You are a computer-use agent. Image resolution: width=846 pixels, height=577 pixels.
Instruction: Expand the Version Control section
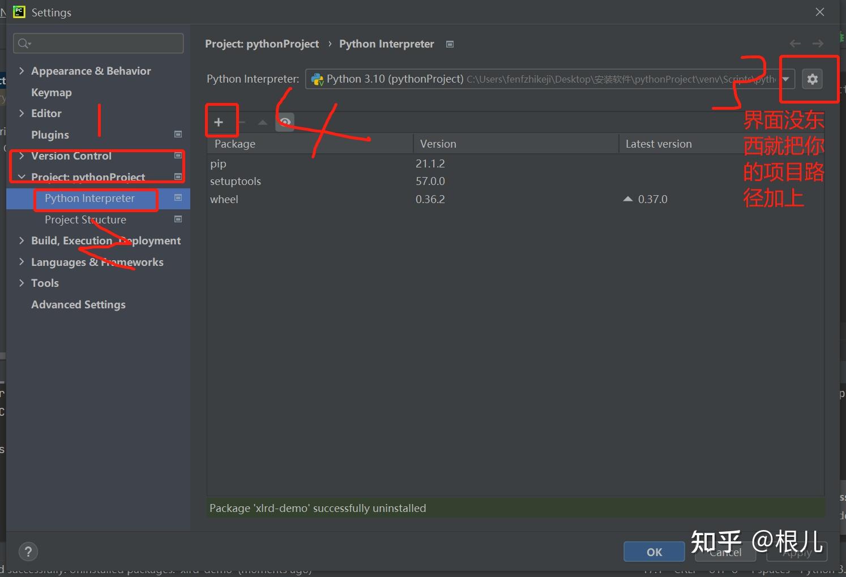pos(22,156)
